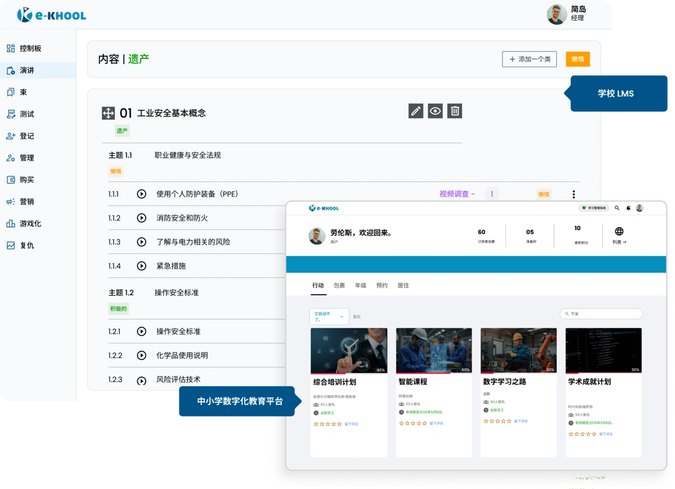Open the 它启动不了 filter dropdown
Viewport: 675px width, 489px height.
329,316
